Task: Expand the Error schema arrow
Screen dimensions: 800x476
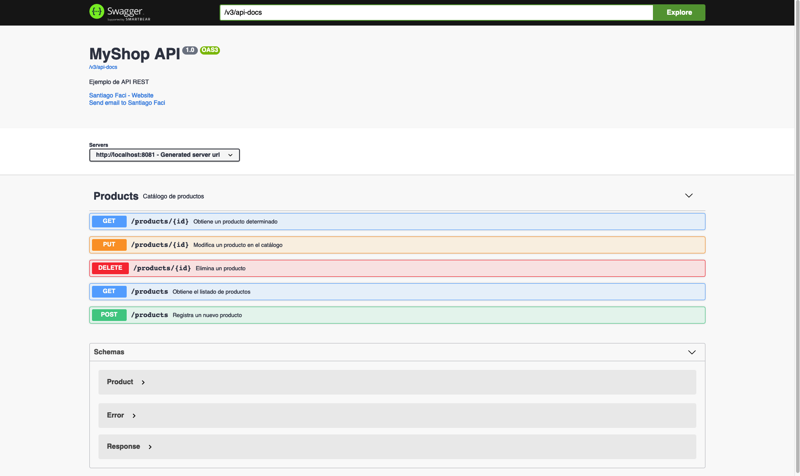Action: tap(134, 415)
